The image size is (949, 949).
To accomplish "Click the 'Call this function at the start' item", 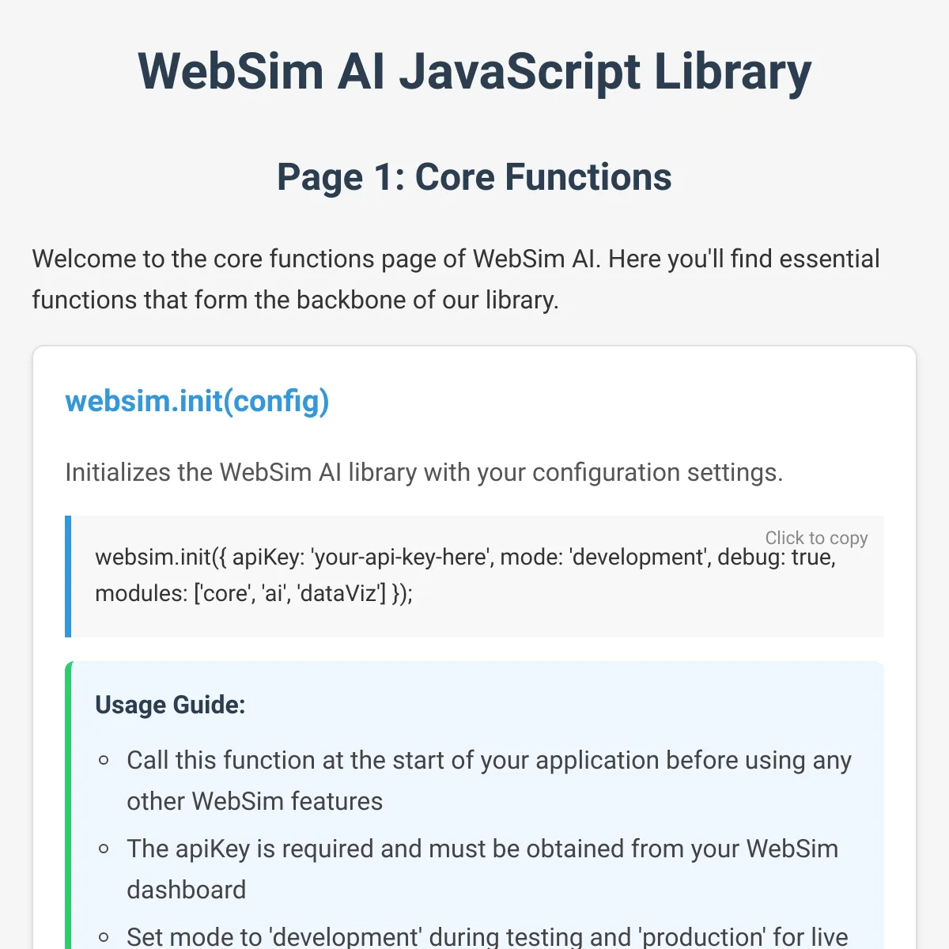I will tap(489, 781).
